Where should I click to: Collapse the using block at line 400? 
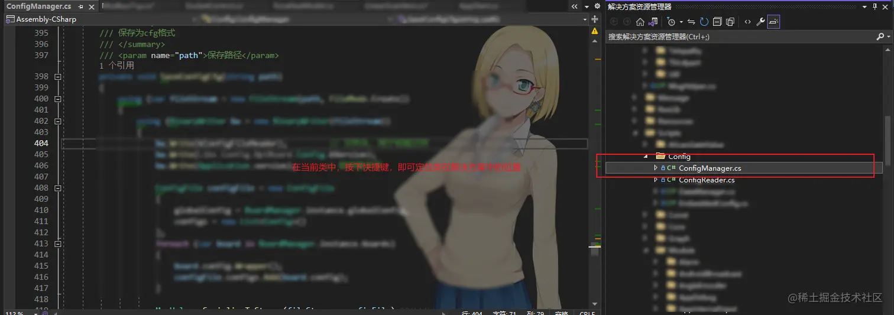pyautogui.click(x=57, y=99)
